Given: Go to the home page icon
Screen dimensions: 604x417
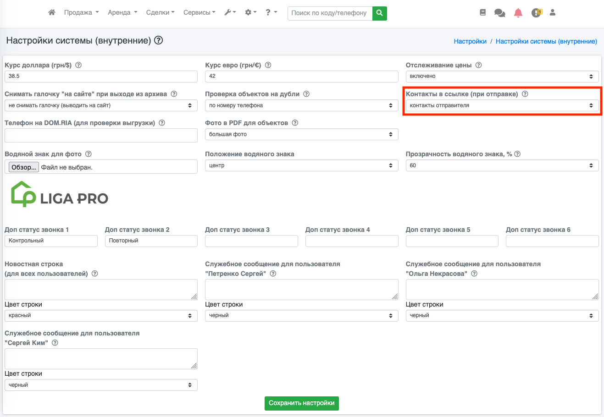Looking at the screenshot, I should pos(52,12).
